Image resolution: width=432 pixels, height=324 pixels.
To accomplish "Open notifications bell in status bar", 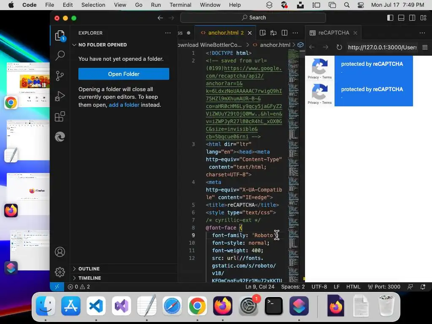I will pyautogui.click(x=423, y=287).
